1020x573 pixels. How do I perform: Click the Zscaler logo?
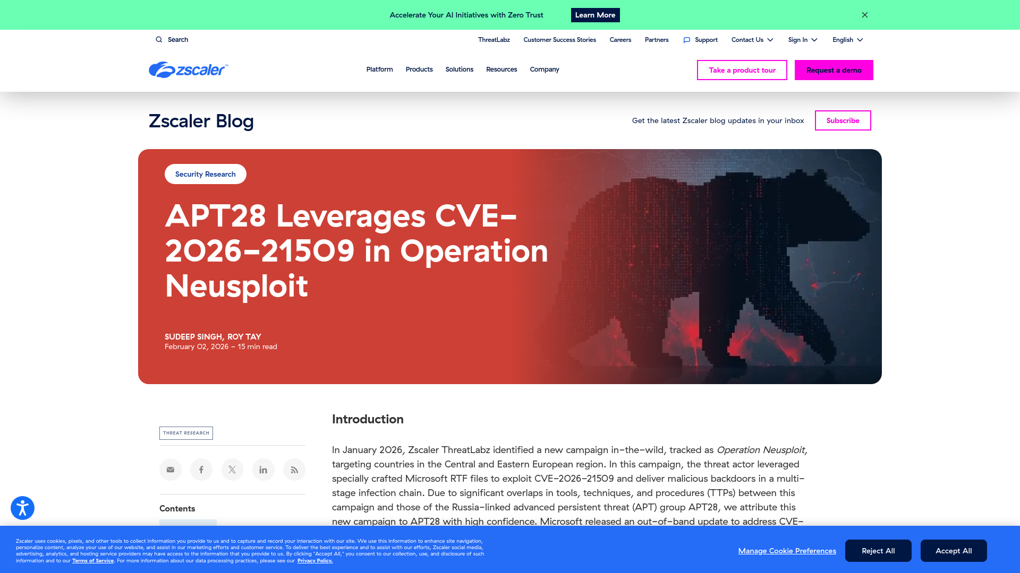(188, 70)
